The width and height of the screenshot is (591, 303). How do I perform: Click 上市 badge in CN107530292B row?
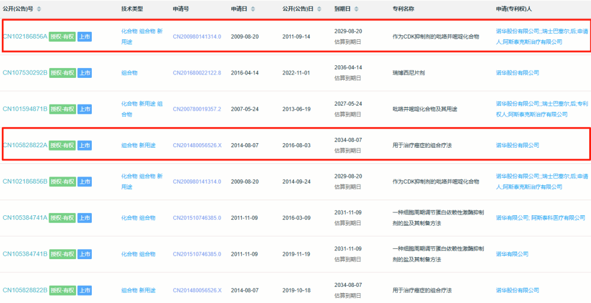pos(84,73)
